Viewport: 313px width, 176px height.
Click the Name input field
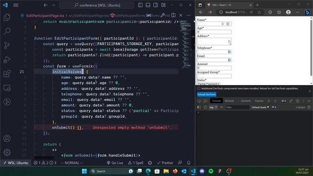click(x=214, y=24)
